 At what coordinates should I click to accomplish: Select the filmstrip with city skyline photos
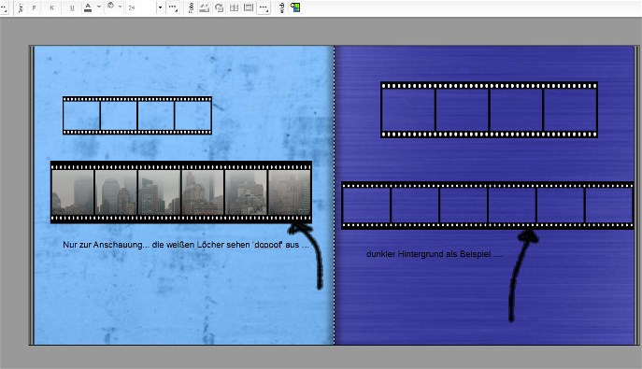point(181,192)
